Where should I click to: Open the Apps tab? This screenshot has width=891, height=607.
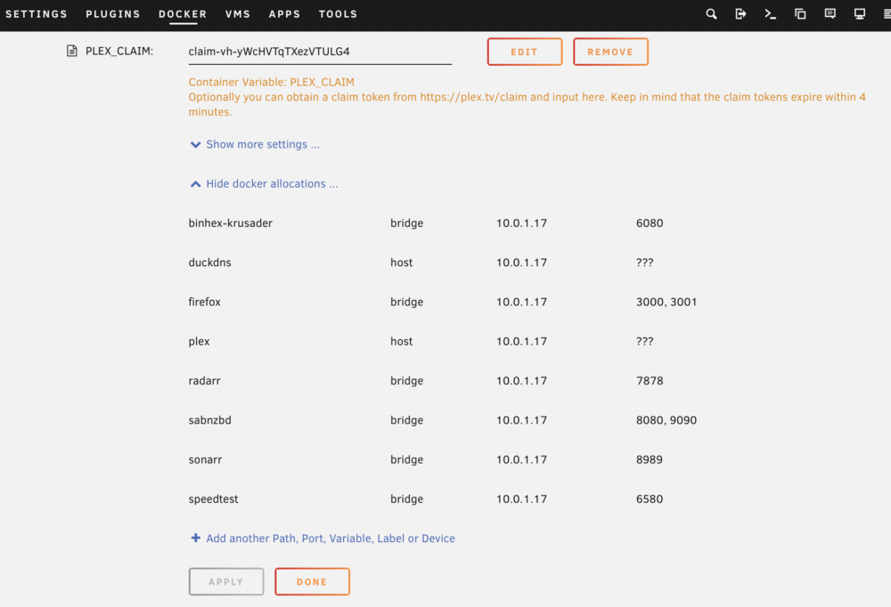click(284, 14)
